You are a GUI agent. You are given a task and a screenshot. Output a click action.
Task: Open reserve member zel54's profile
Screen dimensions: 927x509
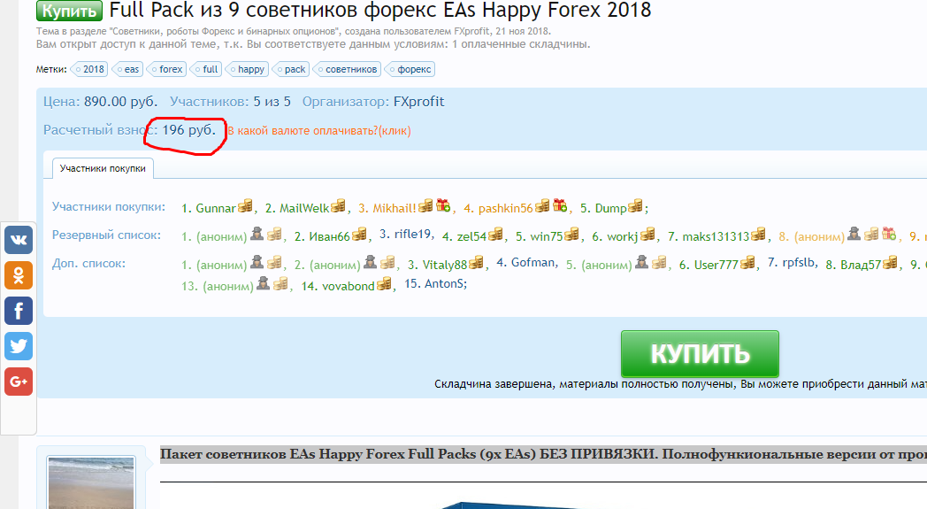click(471, 236)
